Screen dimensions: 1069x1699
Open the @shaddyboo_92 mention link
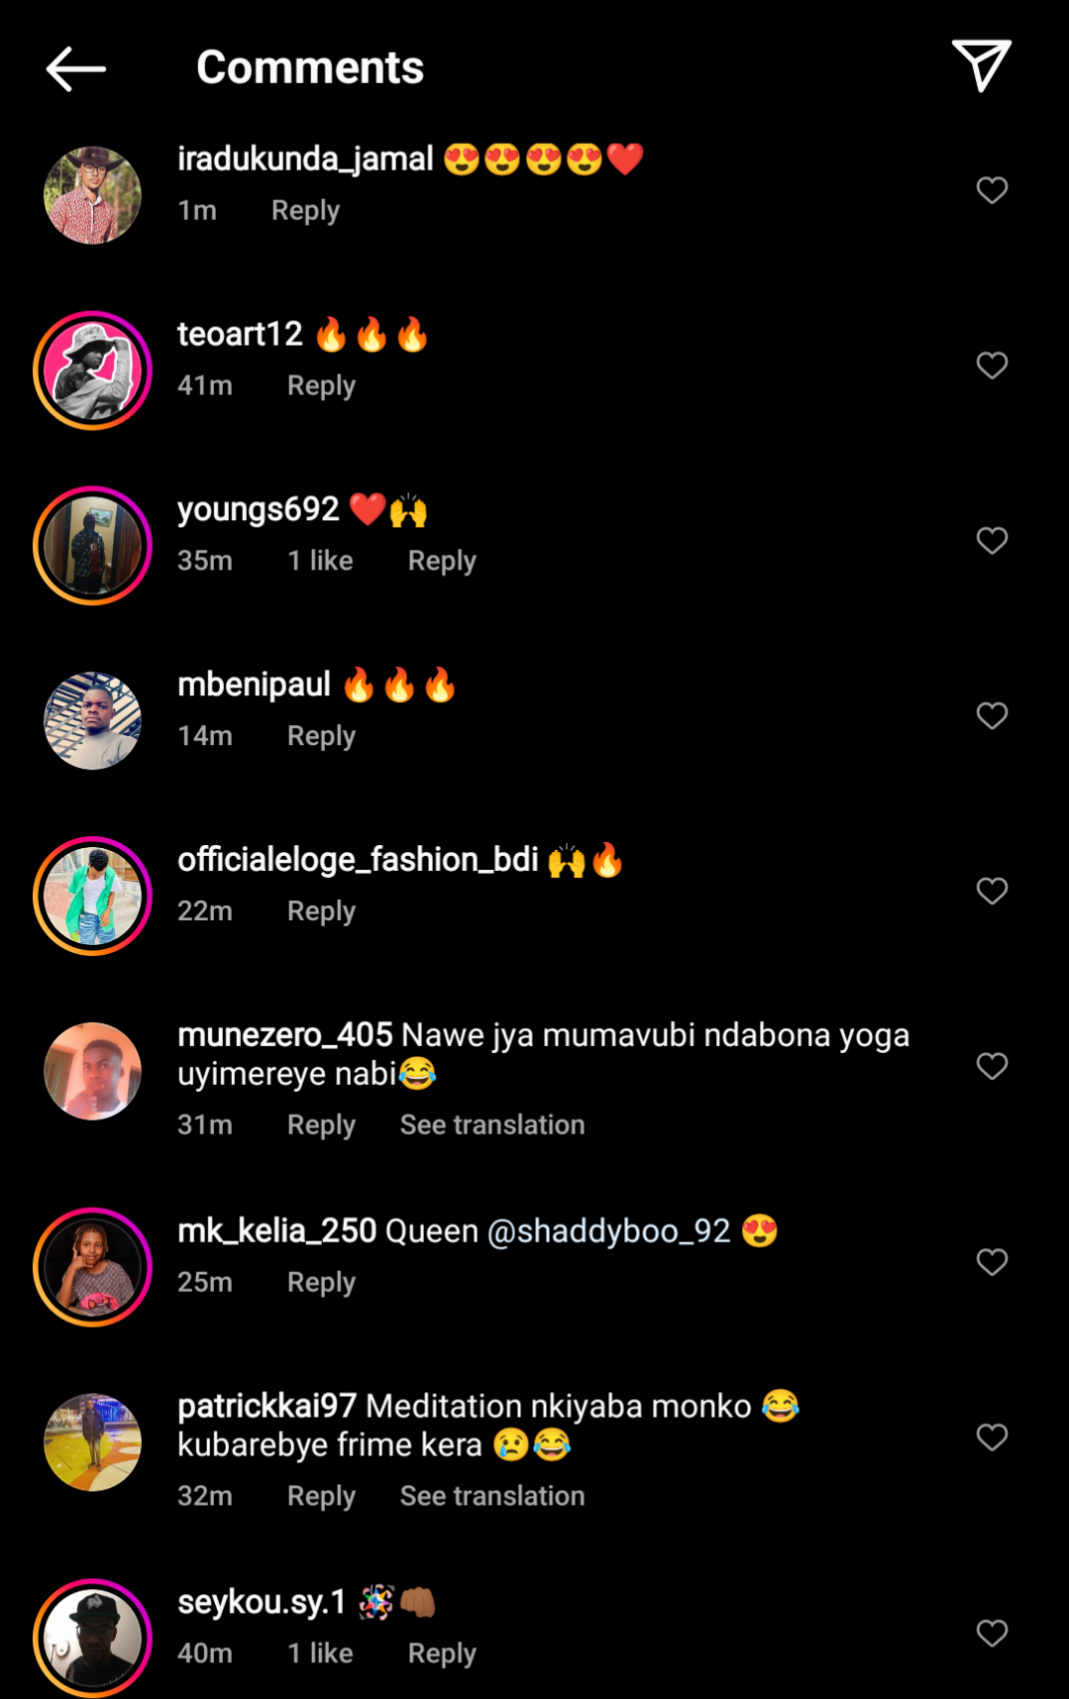pyautogui.click(x=608, y=1231)
